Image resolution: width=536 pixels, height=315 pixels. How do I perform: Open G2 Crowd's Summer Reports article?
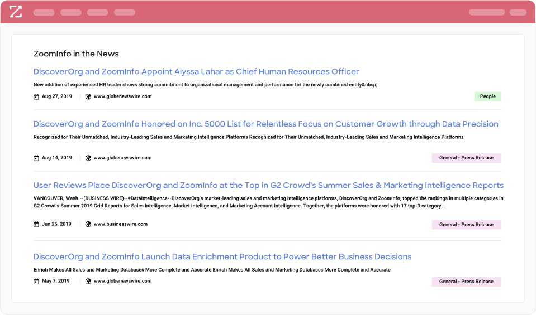[x=268, y=185]
